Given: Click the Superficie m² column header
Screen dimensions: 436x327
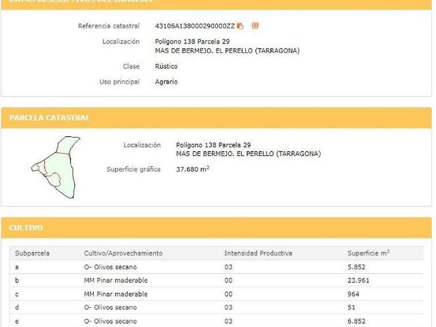Looking at the screenshot, I should click(368, 253).
